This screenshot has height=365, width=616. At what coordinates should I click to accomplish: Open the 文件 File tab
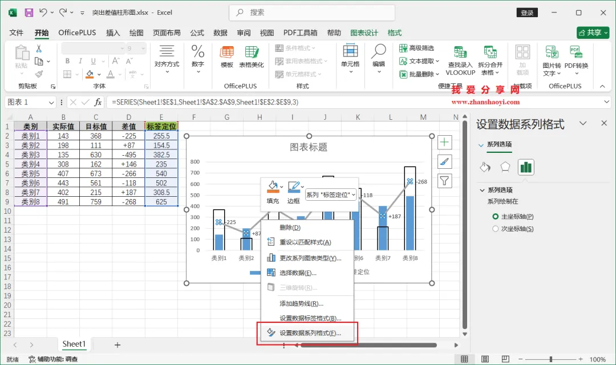16,33
